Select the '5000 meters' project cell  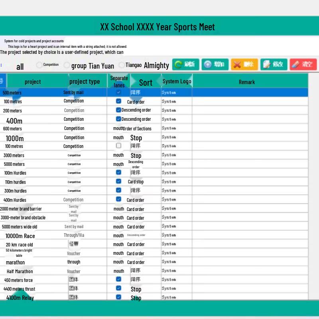pos(14,164)
